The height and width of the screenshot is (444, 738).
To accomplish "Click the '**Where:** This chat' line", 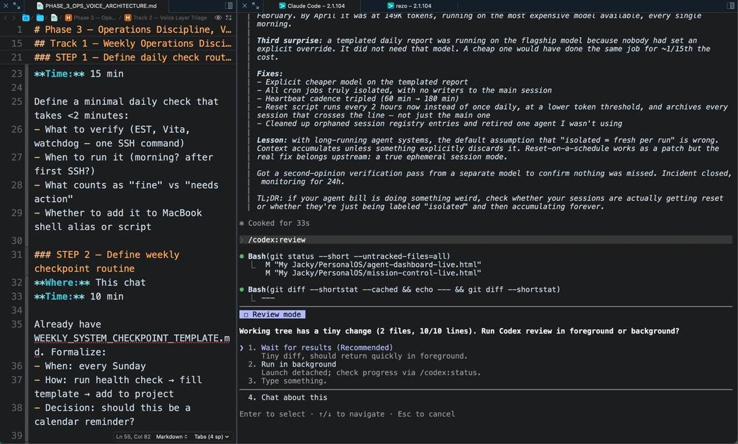I will pos(90,282).
